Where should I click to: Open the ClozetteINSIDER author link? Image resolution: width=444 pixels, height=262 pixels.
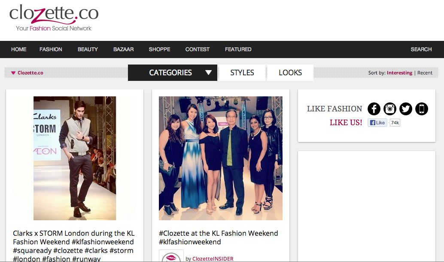(x=213, y=259)
